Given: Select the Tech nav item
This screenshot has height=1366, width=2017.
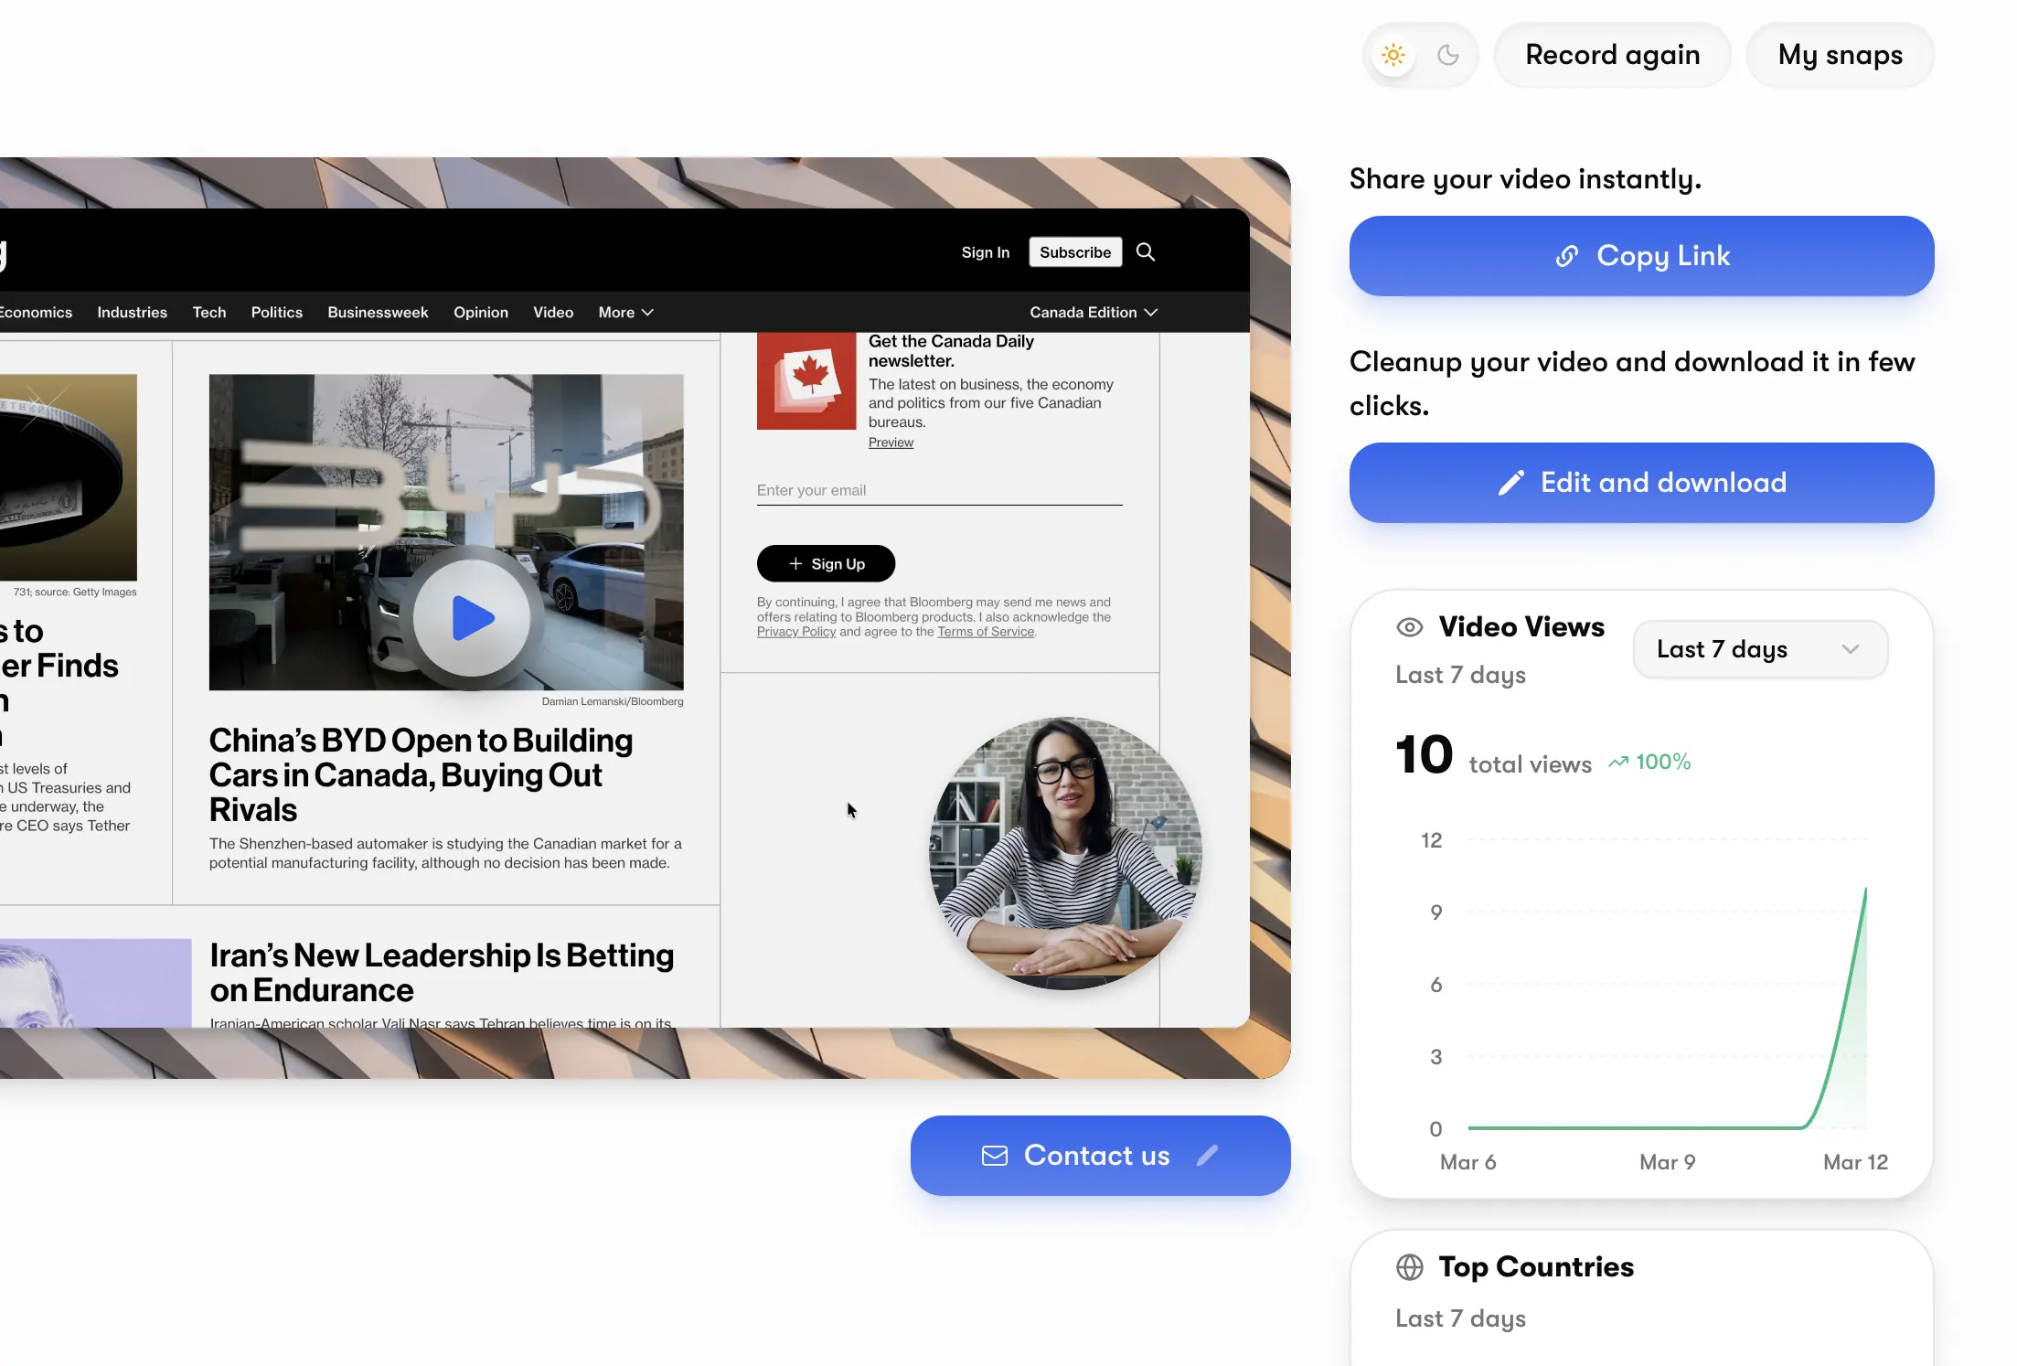Looking at the screenshot, I should pyautogui.click(x=209, y=313).
